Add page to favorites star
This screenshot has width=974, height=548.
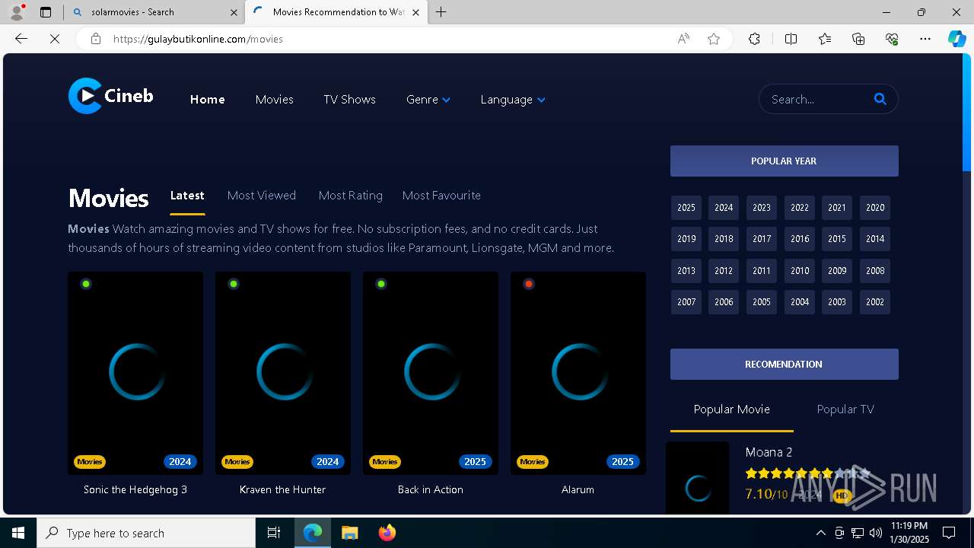coord(714,39)
